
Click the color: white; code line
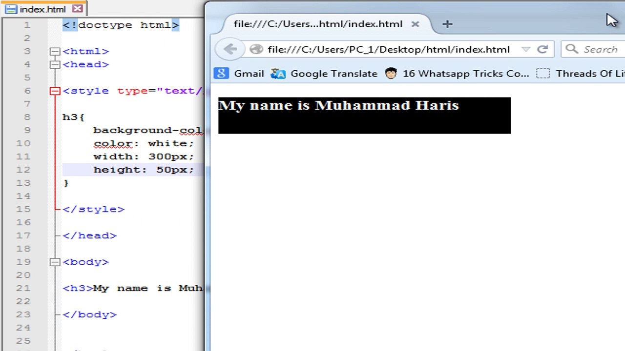144,143
